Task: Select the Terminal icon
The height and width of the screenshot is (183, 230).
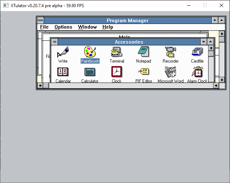Action: (117, 52)
